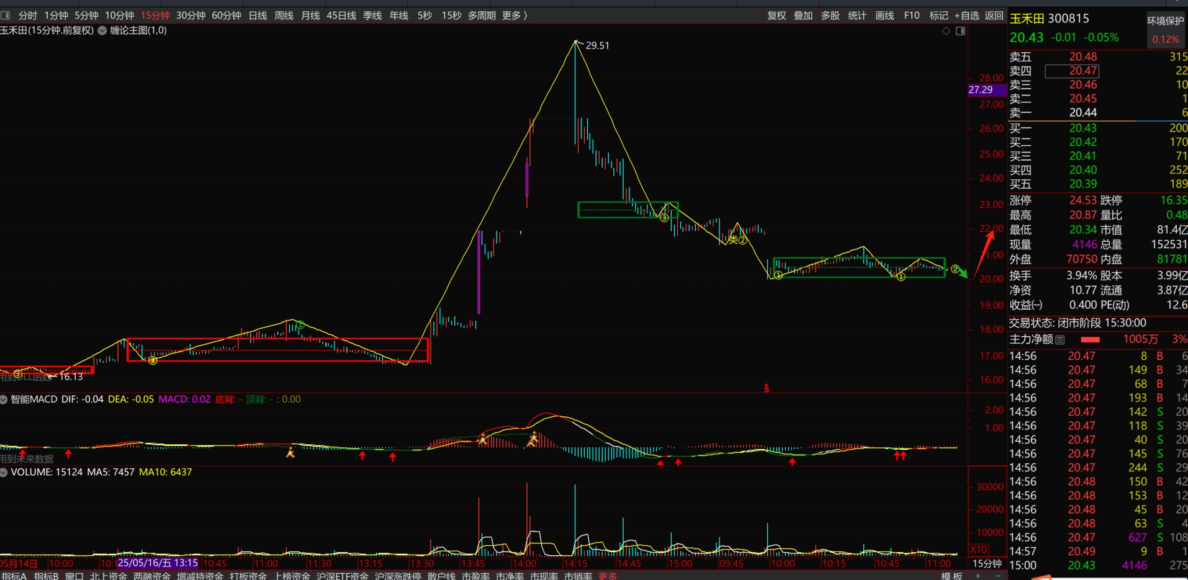This screenshot has width=1188, height=580.
Task: Show 沪深涨跌停 indicator
Action: click(398, 576)
